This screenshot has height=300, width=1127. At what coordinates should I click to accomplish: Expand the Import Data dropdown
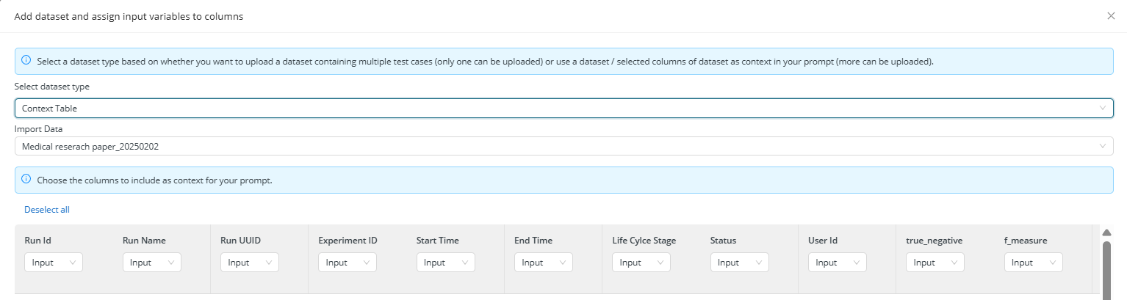point(563,146)
